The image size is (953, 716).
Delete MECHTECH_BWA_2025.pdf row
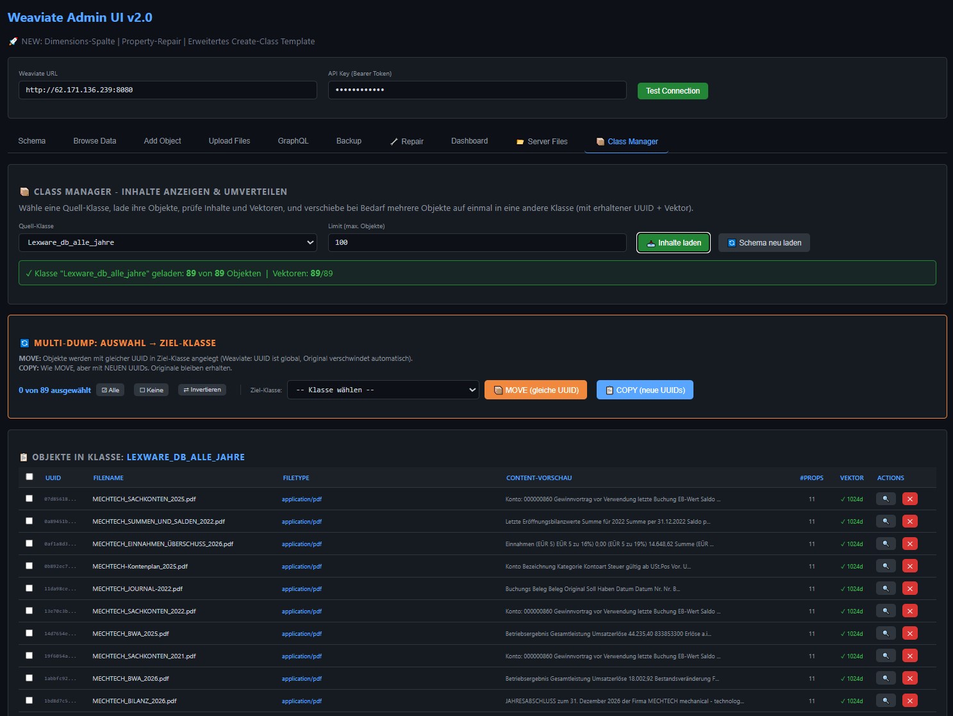(x=909, y=633)
